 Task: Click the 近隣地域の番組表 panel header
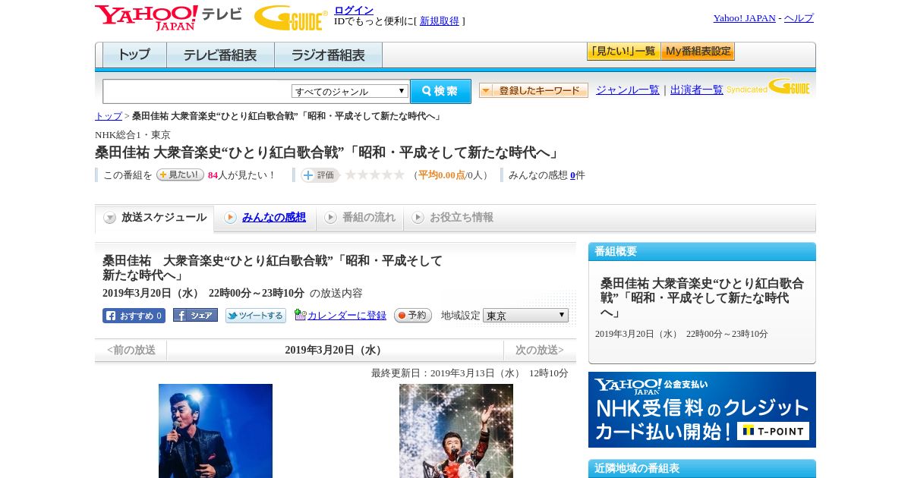pos(702,469)
